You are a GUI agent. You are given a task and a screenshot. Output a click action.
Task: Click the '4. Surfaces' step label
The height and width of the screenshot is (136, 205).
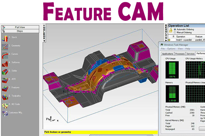(x=14, y=62)
